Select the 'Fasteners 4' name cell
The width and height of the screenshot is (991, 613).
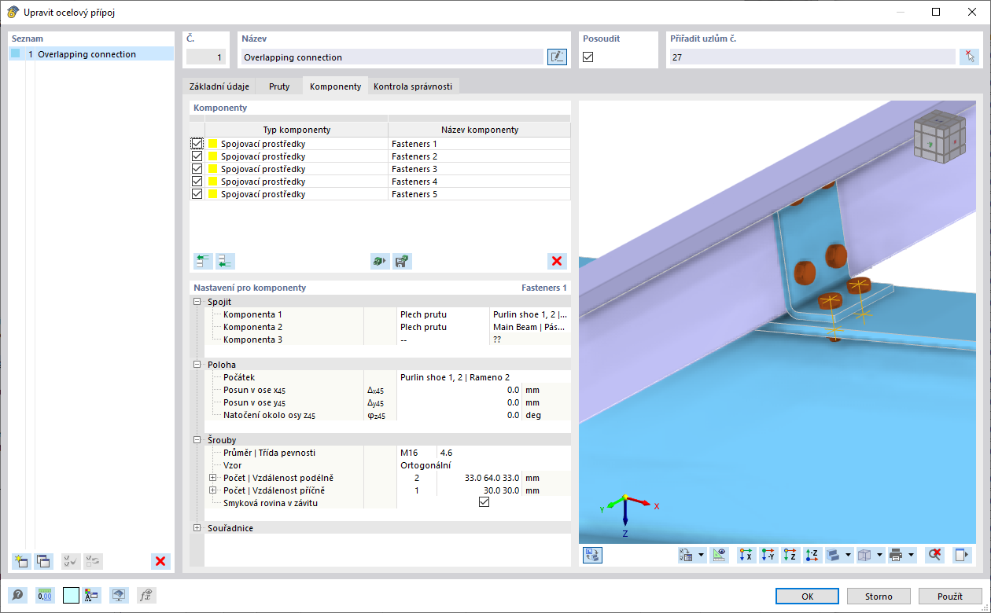tap(479, 182)
